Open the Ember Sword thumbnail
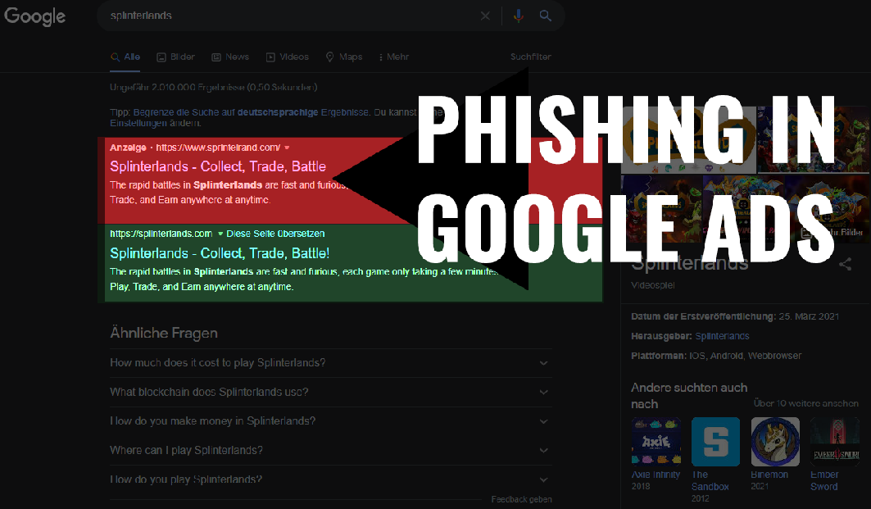The height and width of the screenshot is (509, 871). (835, 442)
